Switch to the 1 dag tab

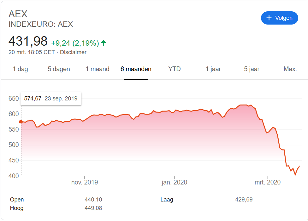(x=20, y=69)
